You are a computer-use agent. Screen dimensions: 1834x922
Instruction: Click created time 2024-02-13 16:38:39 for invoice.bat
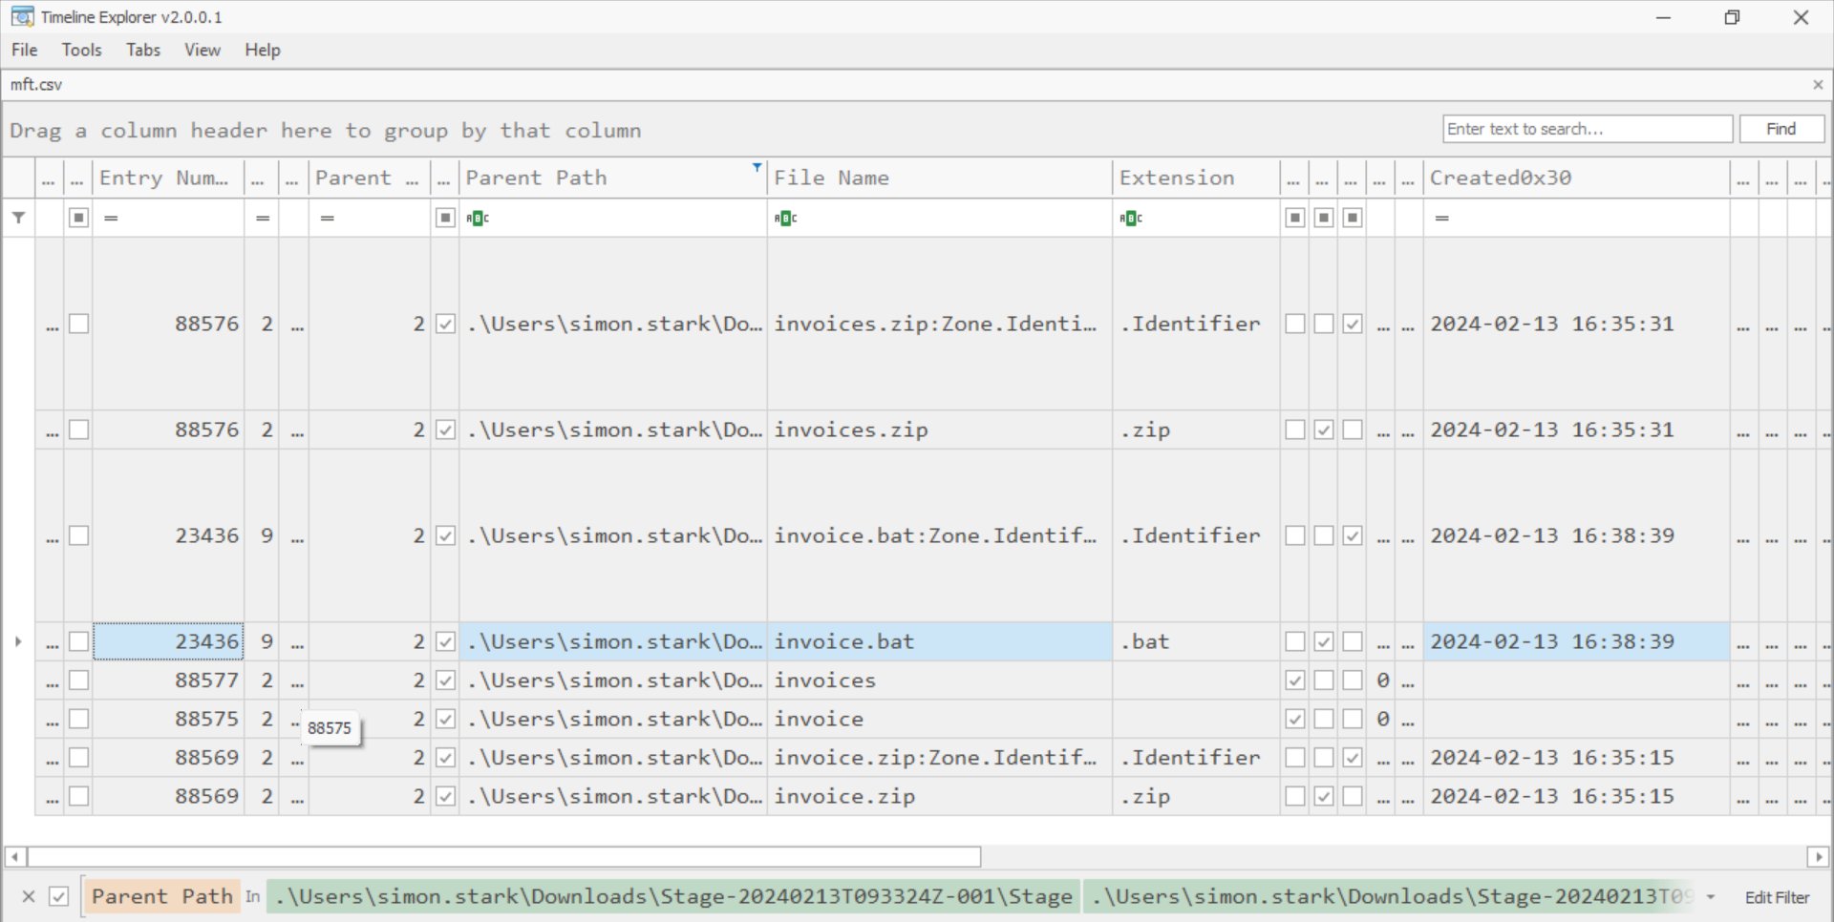click(x=1576, y=641)
